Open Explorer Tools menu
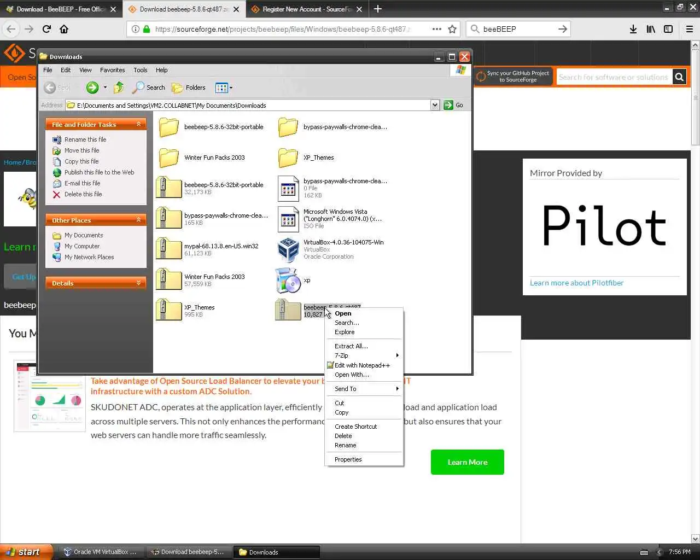The width and height of the screenshot is (700, 560). 141,70
